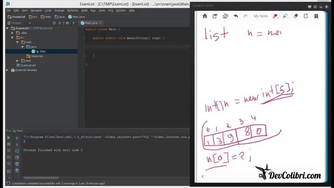The image size is (334, 188).
Task: Select the highlighter marker tool
Action: pos(285,16)
